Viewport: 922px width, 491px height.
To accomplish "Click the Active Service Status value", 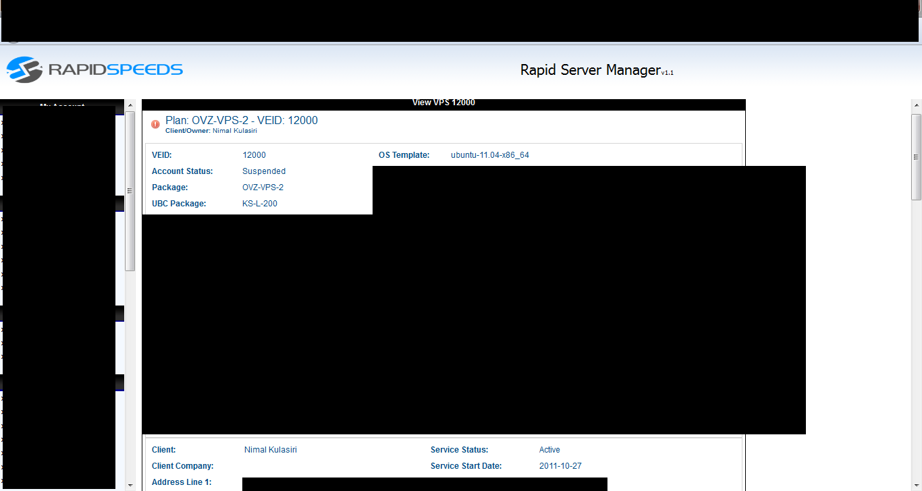I will (x=549, y=450).
